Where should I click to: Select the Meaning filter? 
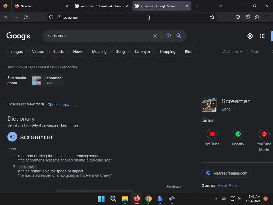[x=99, y=52]
